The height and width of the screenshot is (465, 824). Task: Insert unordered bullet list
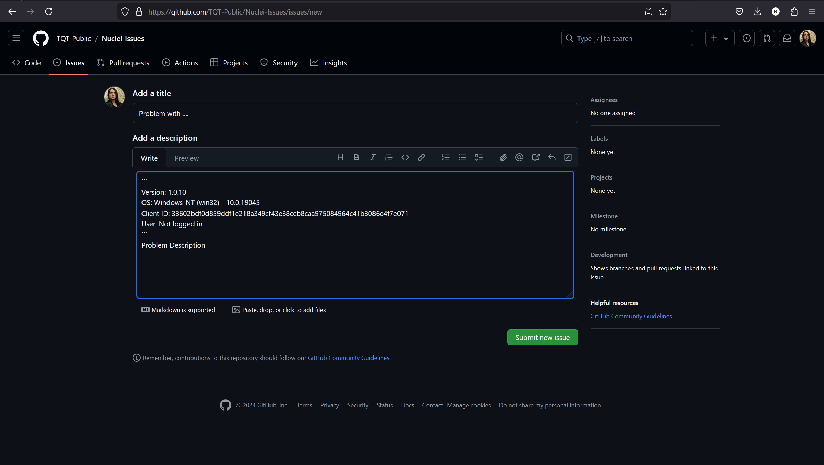(x=462, y=158)
